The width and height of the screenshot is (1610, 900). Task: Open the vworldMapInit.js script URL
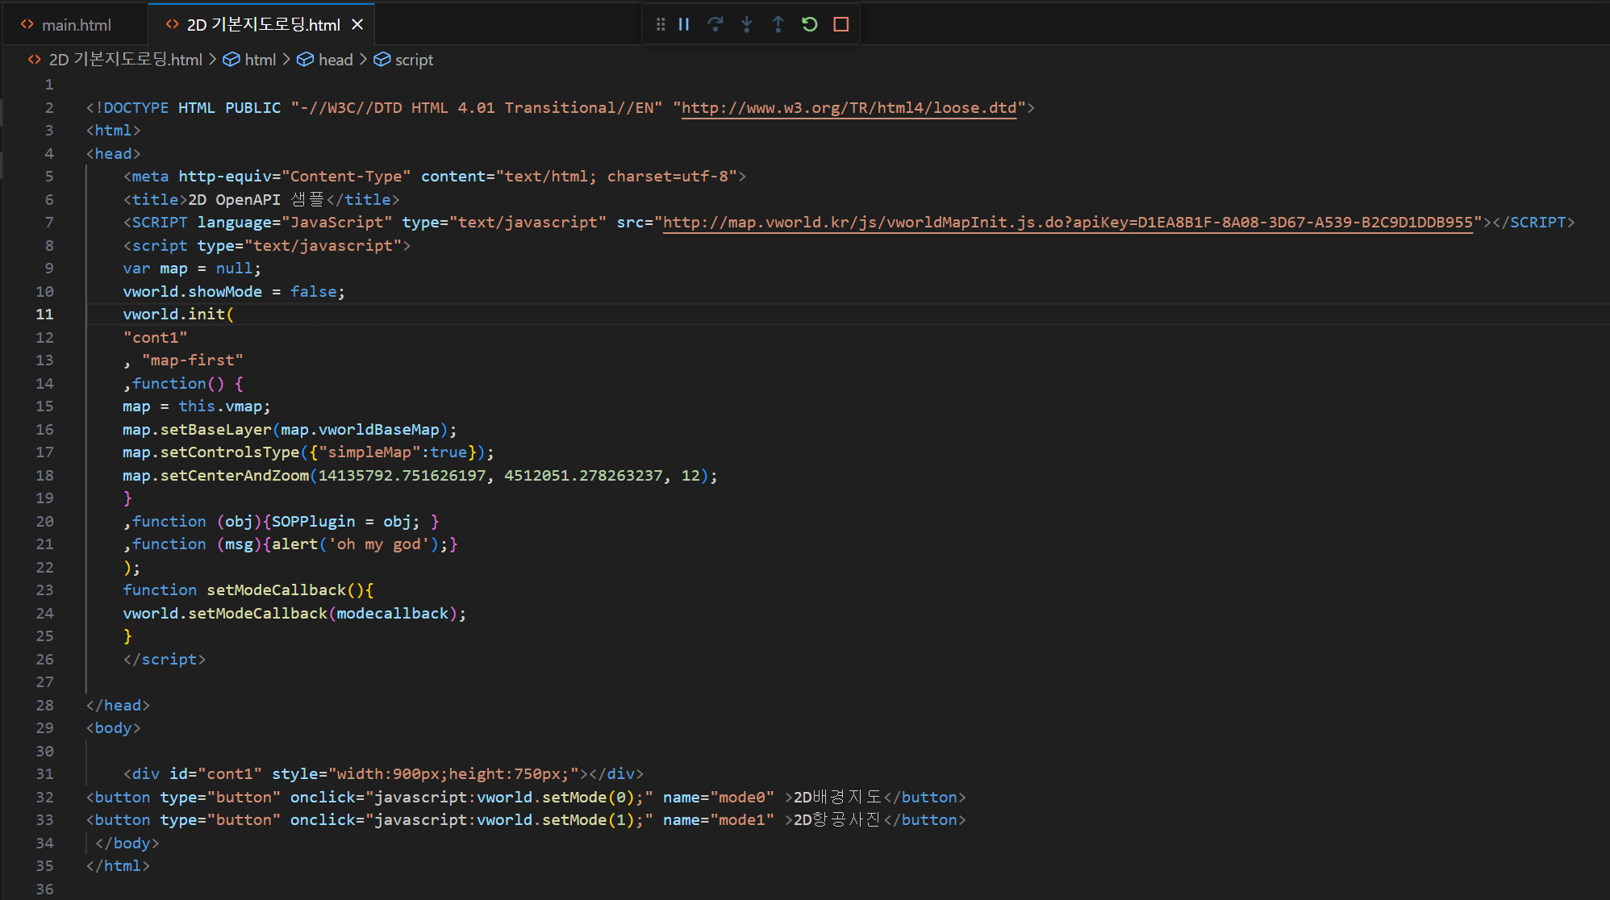point(1067,223)
